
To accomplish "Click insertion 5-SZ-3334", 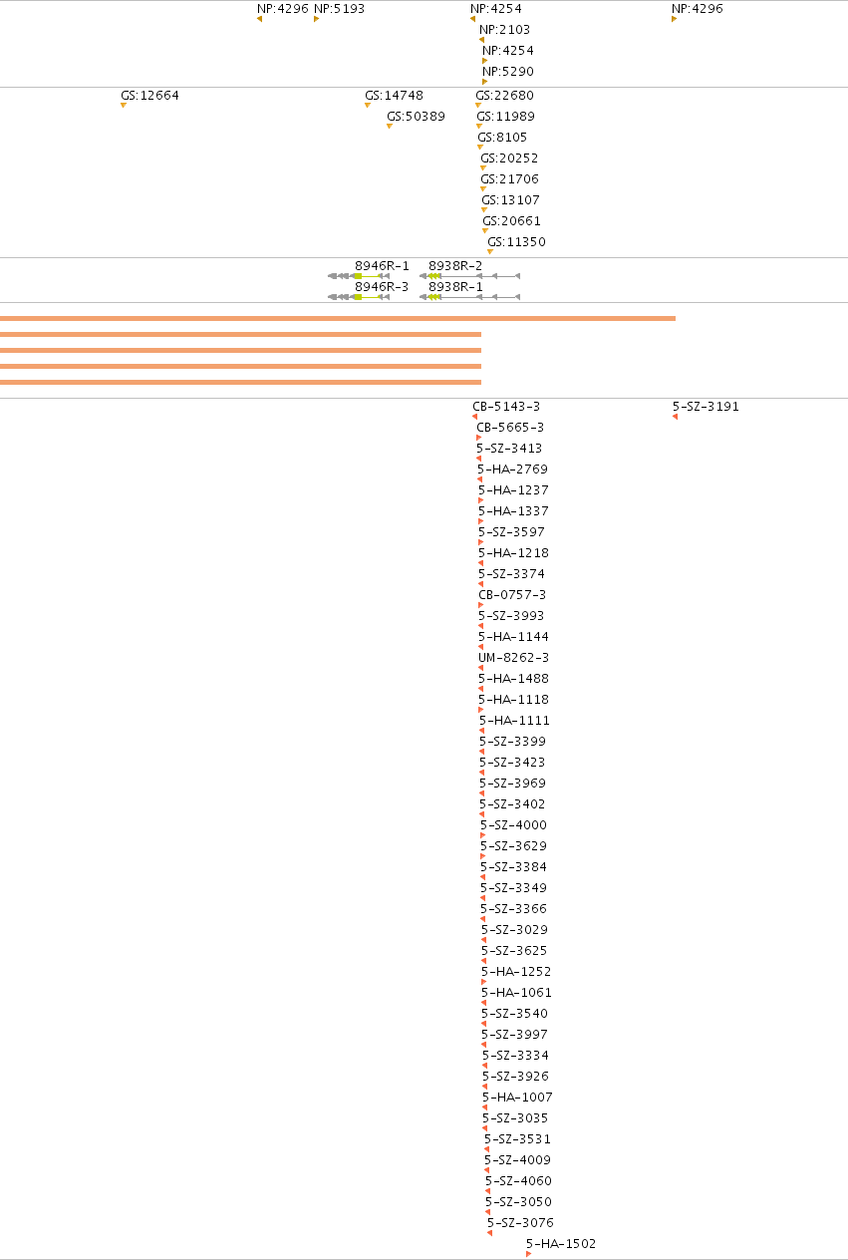I will pos(515,1057).
